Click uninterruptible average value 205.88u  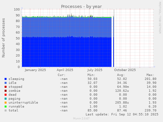(122, 103)
